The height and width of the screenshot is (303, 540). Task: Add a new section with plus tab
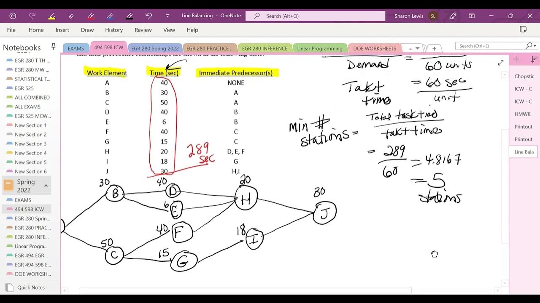pos(434,48)
